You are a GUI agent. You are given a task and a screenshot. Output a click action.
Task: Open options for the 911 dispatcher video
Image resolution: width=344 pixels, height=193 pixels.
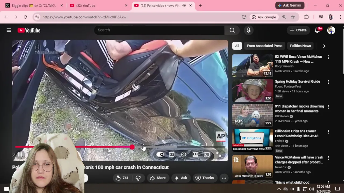[x=328, y=107]
